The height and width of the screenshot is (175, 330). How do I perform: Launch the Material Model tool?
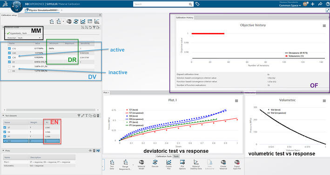[x=141, y=164]
